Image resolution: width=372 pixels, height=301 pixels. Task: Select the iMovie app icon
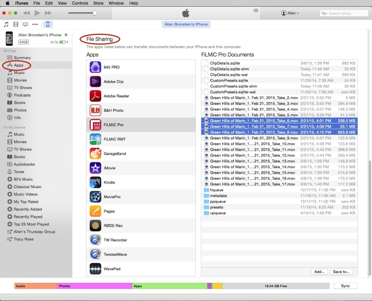[x=96, y=168]
